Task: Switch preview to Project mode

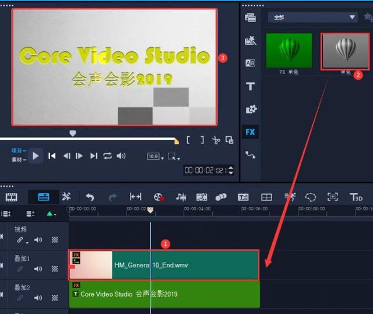Action: [19, 150]
